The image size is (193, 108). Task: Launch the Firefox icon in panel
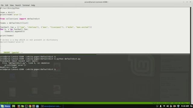19,106
